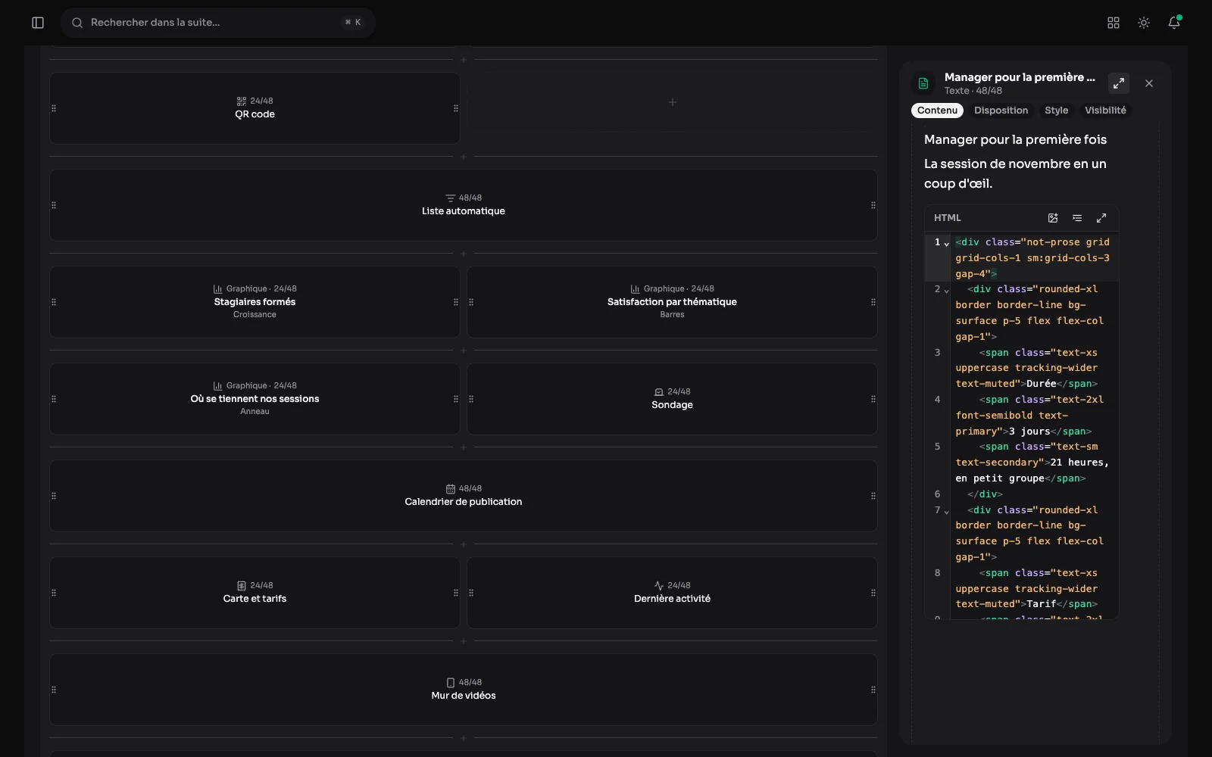
Task: Expand the text block inspector panel
Action: tap(1119, 83)
